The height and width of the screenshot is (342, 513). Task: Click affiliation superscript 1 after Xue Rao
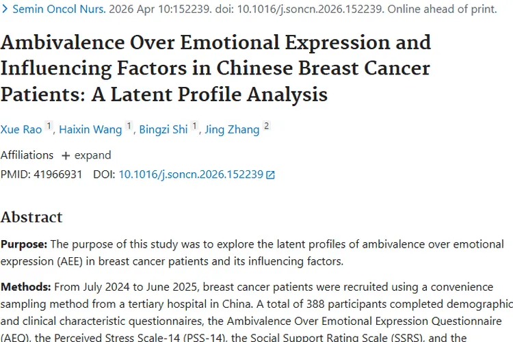pyautogui.click(x=49, y=127)
